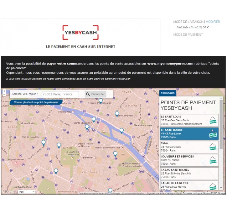Screen dimensions: 227x213
Task: Select the map pin near Institut du Monde Arabe
Action: [115, 154]
